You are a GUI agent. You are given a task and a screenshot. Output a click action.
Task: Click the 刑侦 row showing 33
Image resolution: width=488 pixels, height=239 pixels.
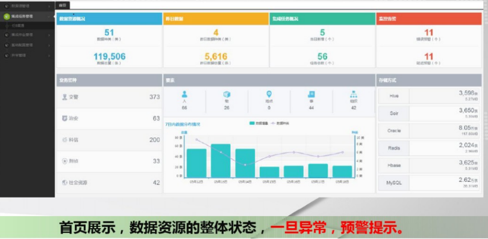click(109, 161)
